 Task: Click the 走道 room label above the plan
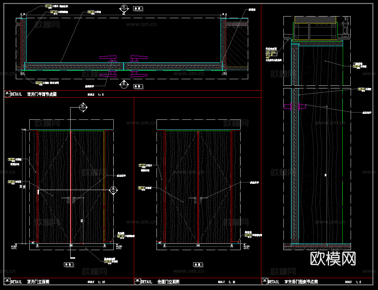tap(137, 9)
